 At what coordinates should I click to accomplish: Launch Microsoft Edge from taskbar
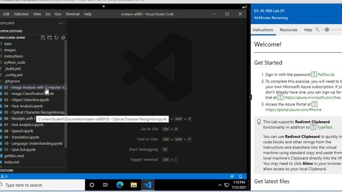[x=120, y=185]
